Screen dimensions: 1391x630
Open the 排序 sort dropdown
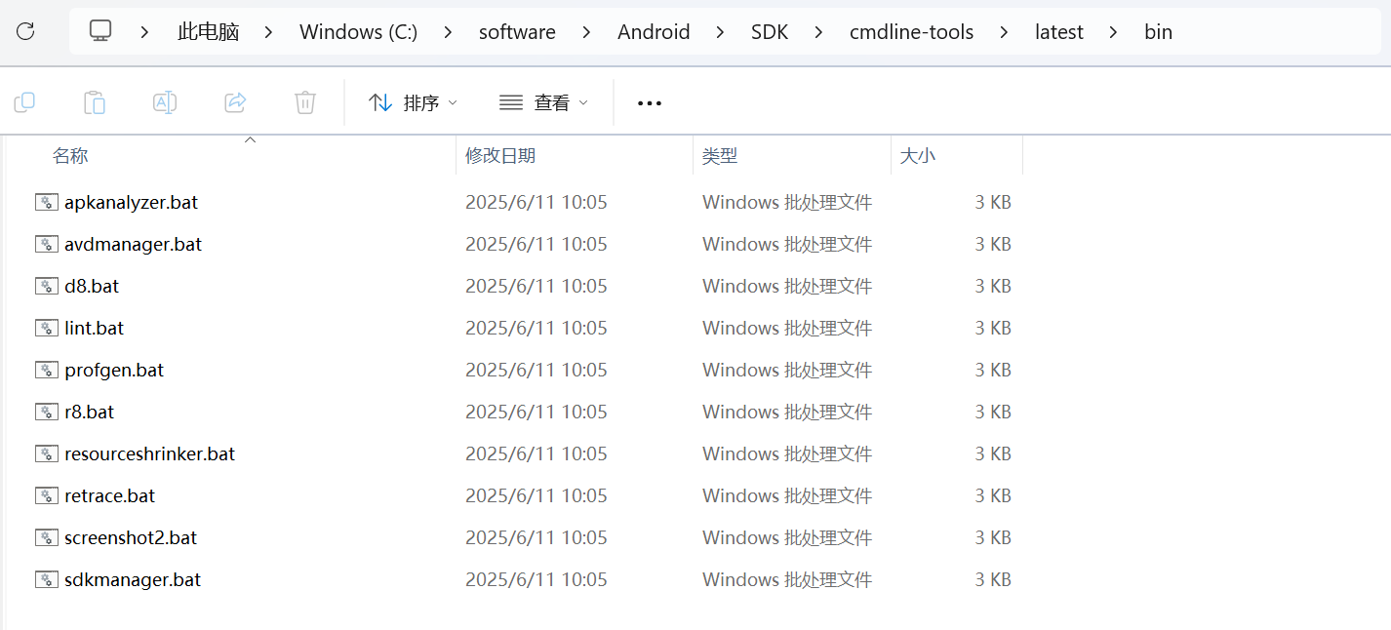(413, 102)
